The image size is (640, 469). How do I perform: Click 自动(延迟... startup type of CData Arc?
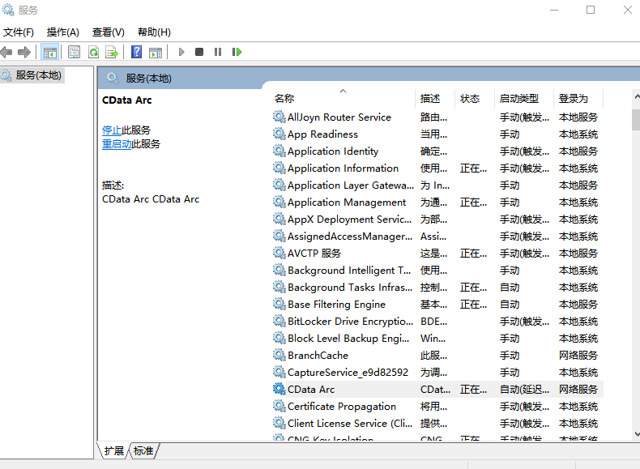click(524, 390)
